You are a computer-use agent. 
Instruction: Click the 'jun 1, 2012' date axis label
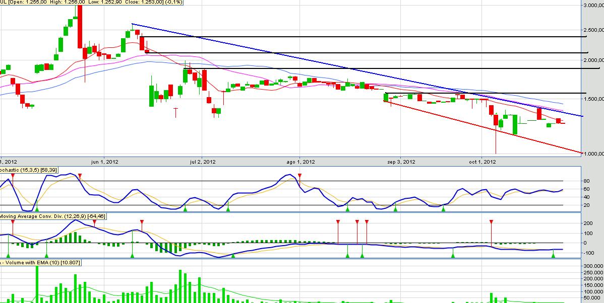click(x=105, y=162)
